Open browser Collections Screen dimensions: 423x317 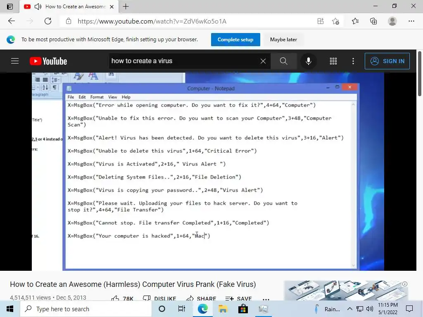point(373,21)
